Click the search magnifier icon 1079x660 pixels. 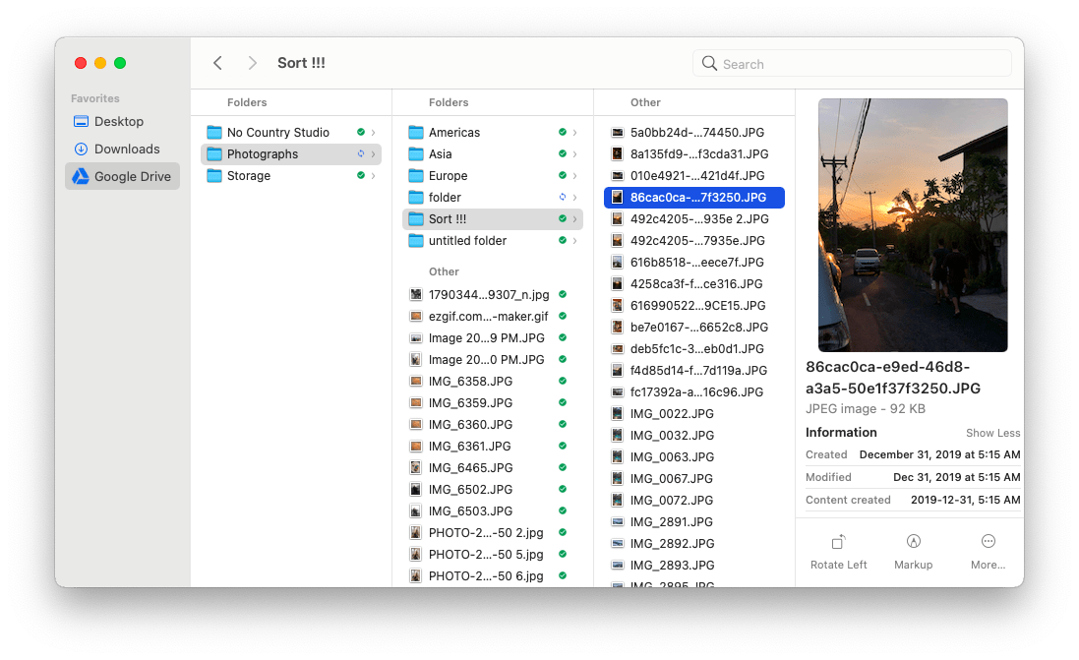[708, 63]
